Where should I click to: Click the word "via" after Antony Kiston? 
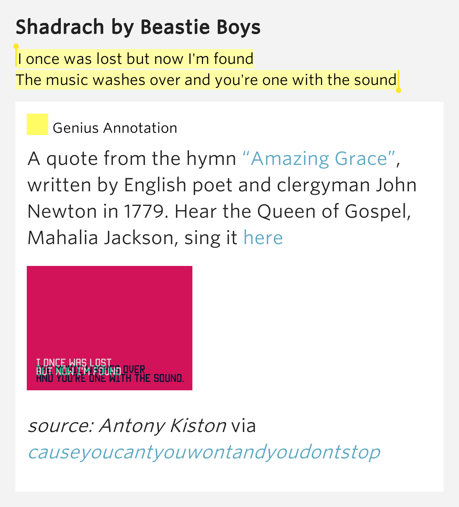[244, 425]
